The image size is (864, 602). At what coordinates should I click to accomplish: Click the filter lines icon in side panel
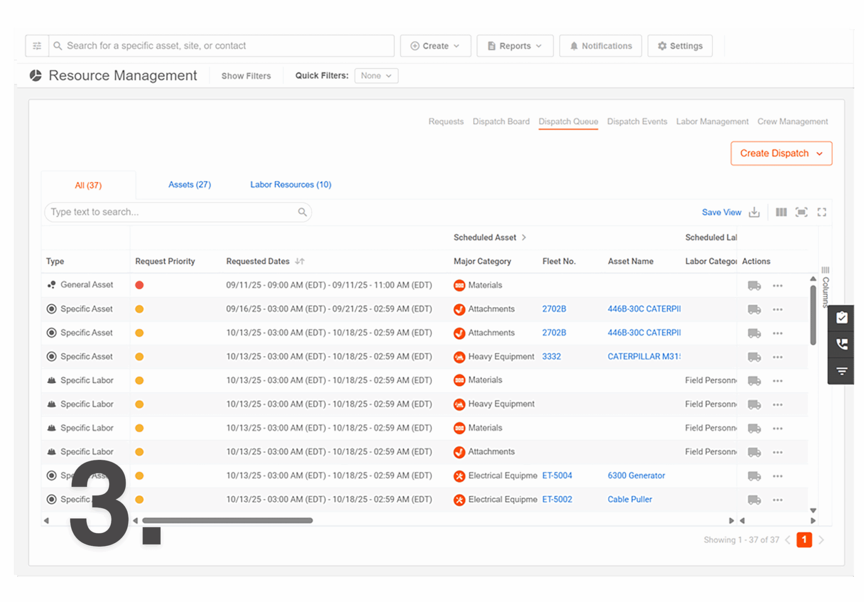tap(842, 371)
